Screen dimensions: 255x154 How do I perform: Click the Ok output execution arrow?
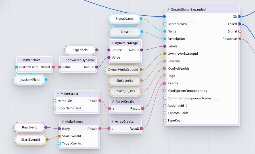click(240, 17)
